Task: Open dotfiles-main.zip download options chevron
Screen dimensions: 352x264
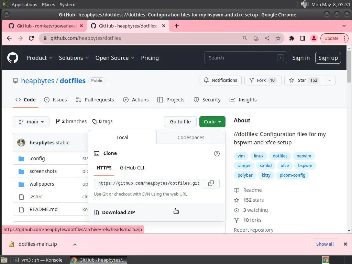Action: coord(75,244)
